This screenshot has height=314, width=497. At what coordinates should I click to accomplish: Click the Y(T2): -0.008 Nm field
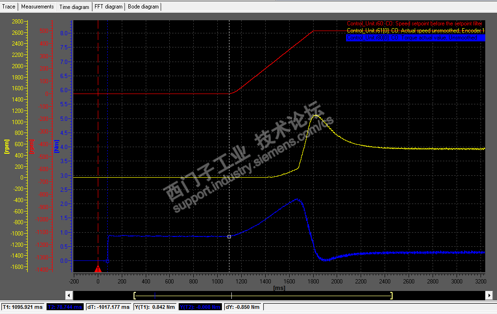200,307
